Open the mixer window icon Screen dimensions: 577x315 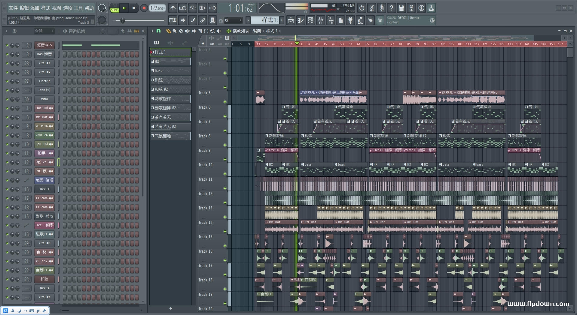pos(321,20)
